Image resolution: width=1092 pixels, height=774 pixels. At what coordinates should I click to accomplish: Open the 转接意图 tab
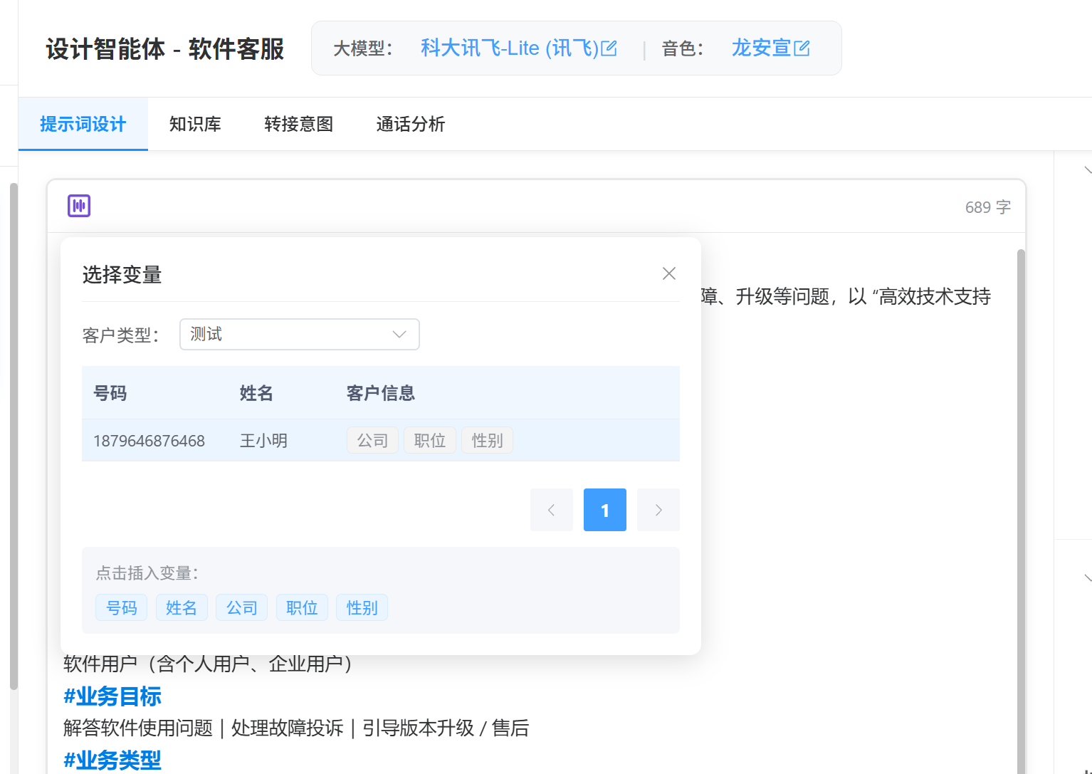click(298, 124)
